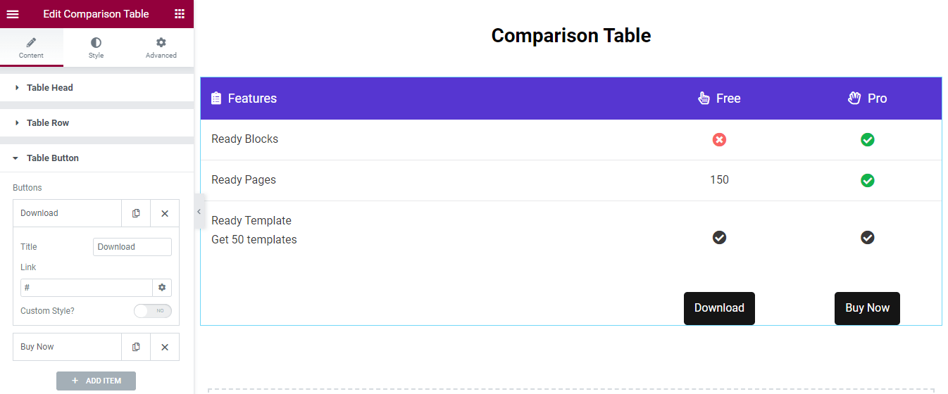Duplicate the Buy Now button item
The image size is (948, 394).
tap(136, 347)
